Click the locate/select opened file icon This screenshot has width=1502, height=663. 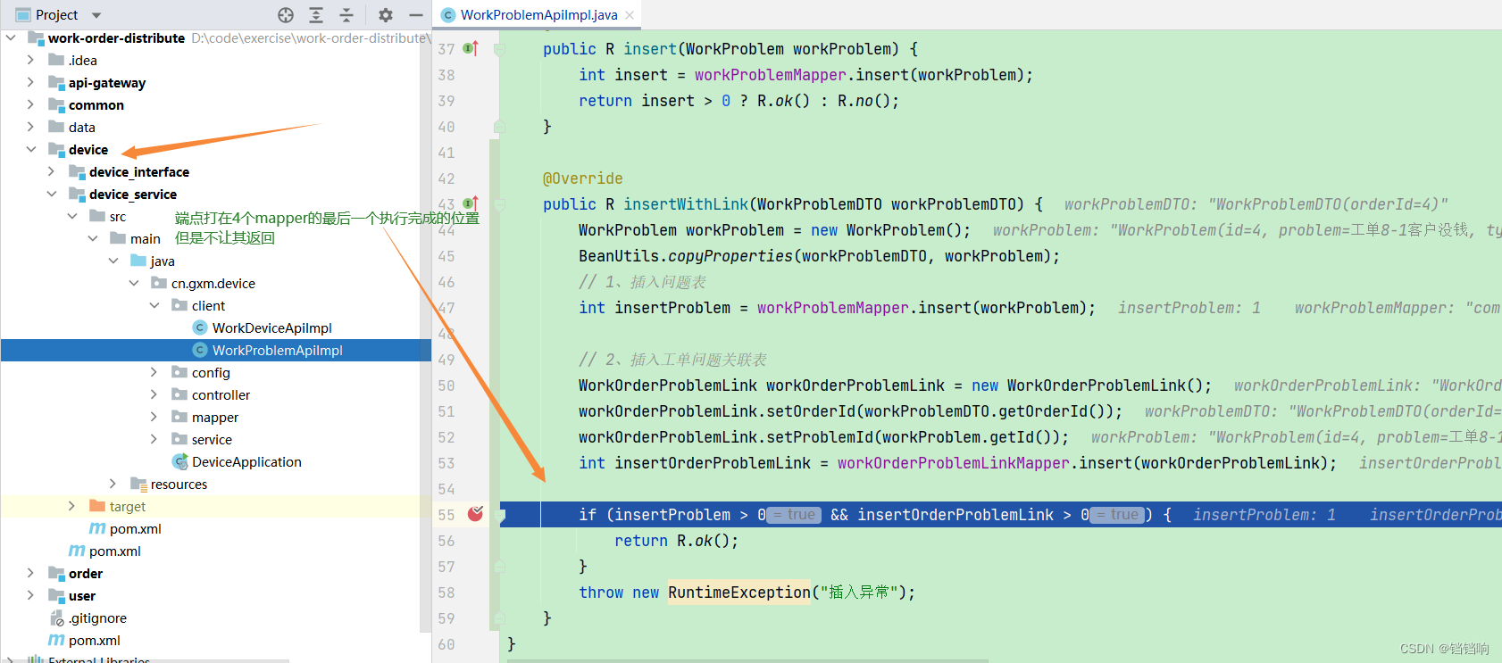(x=286, y=15)
